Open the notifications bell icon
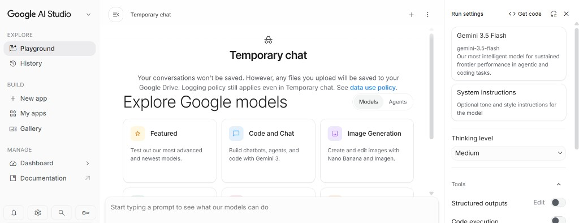 pos(14,213)
